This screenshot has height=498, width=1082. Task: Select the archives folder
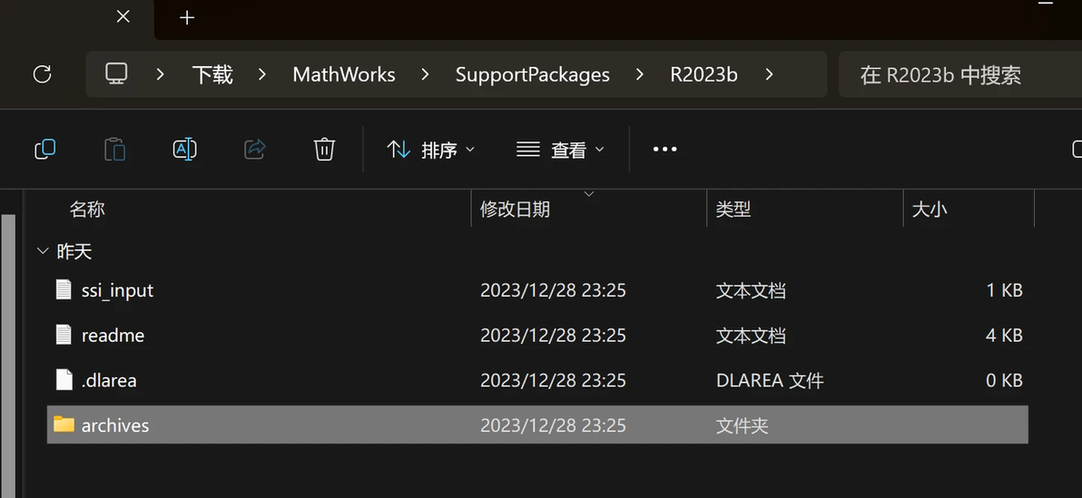point(537,425)
